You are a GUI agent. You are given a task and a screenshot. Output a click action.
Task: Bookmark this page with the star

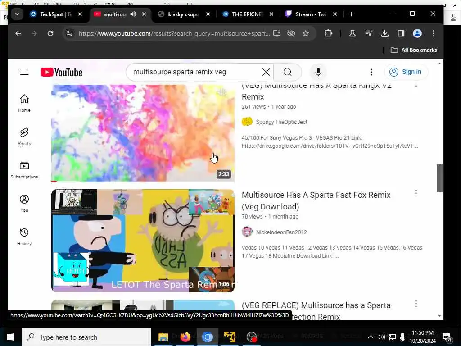[x=306, y=33]
